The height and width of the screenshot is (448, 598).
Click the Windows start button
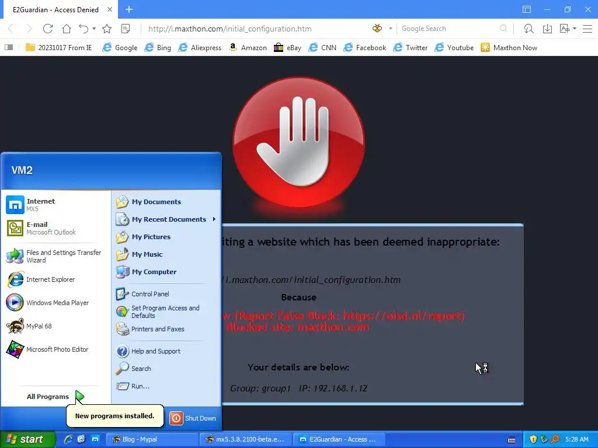tap(27, 439)
